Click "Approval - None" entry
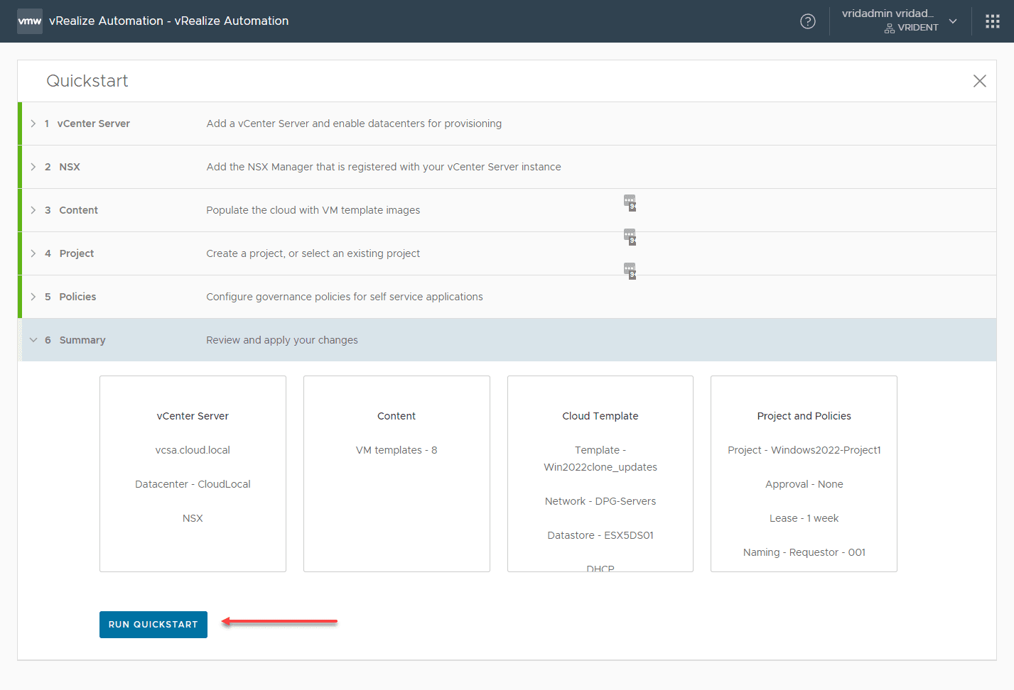Image resolution: width=1014 pixels, height=690 pixels. [x=804, y=484]
